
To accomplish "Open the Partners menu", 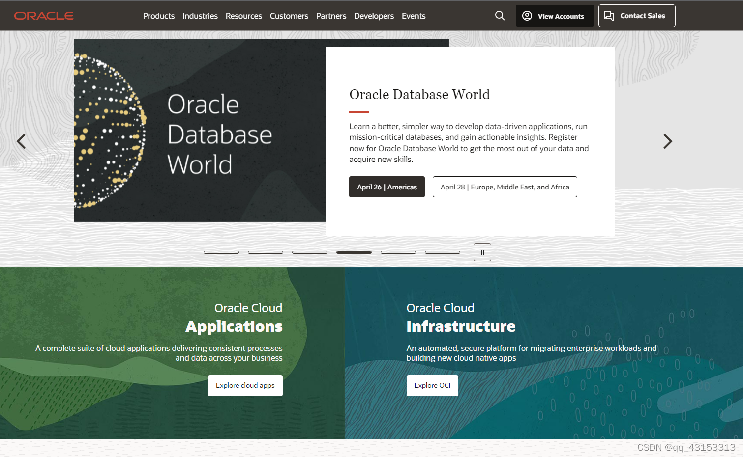I will tap(331, 16).
